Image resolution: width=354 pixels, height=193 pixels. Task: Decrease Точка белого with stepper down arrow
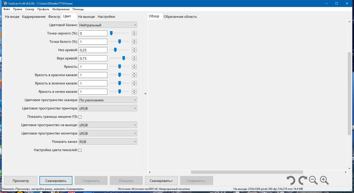[135, 43]
